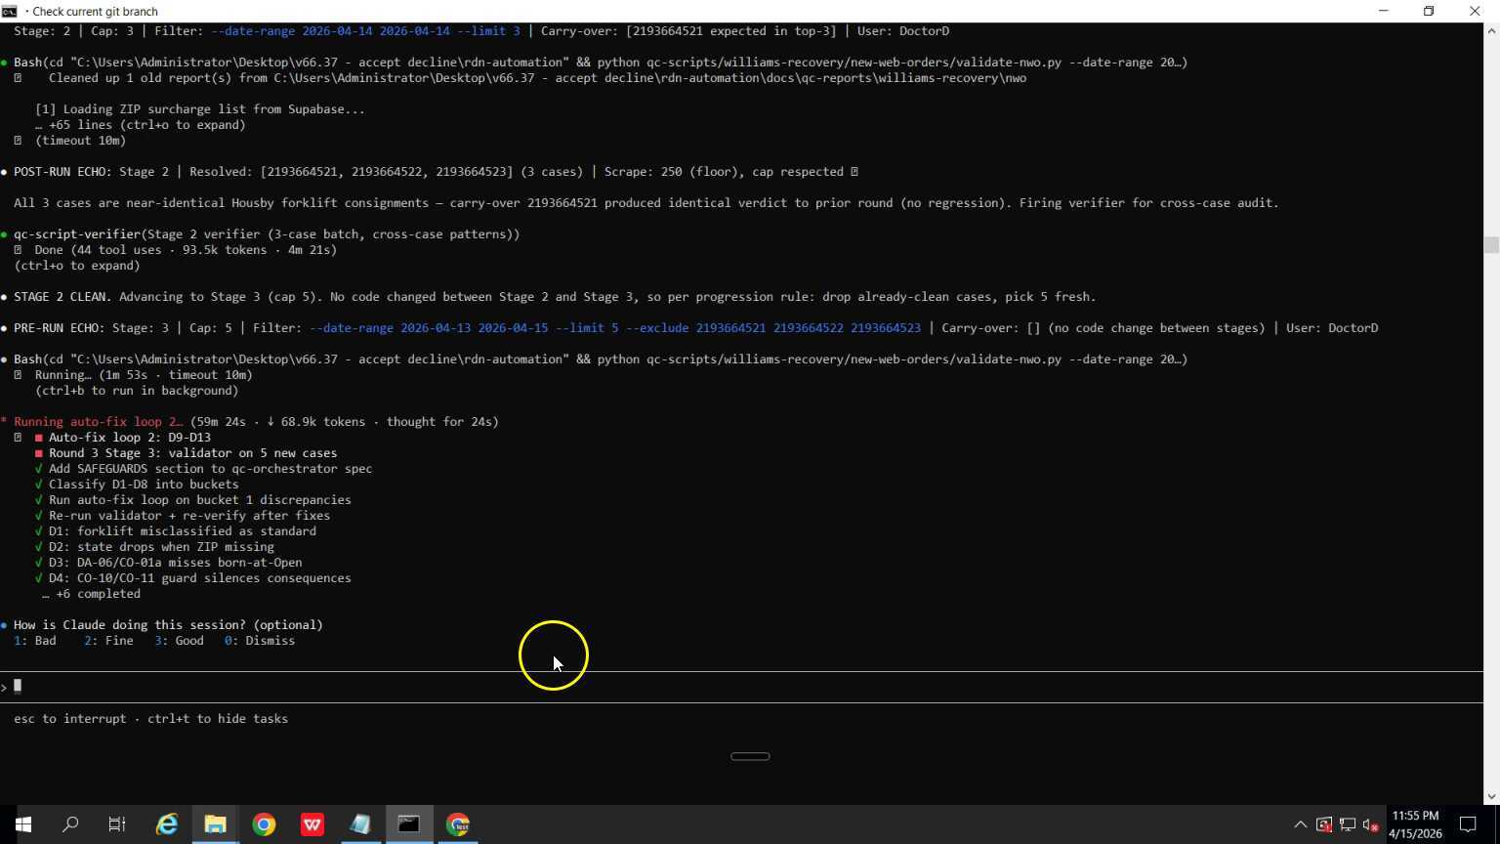1500x844 pixels.
Task: Open Task View on the taskbar
Action: [117, 824]
